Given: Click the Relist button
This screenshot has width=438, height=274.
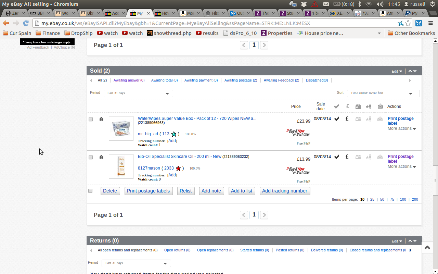Looking at the screenshot, I should click(x=186, y=191).
